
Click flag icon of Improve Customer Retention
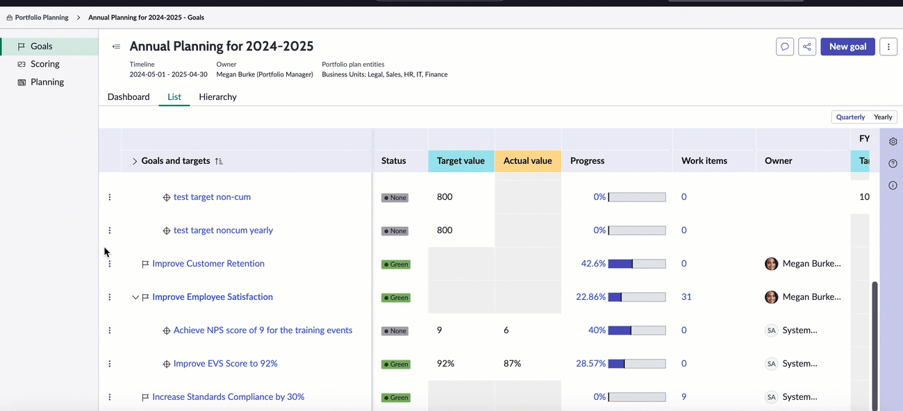[145, 265]
